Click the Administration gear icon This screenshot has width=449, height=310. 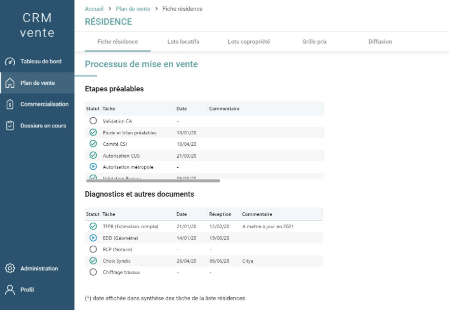pos(10,268)
